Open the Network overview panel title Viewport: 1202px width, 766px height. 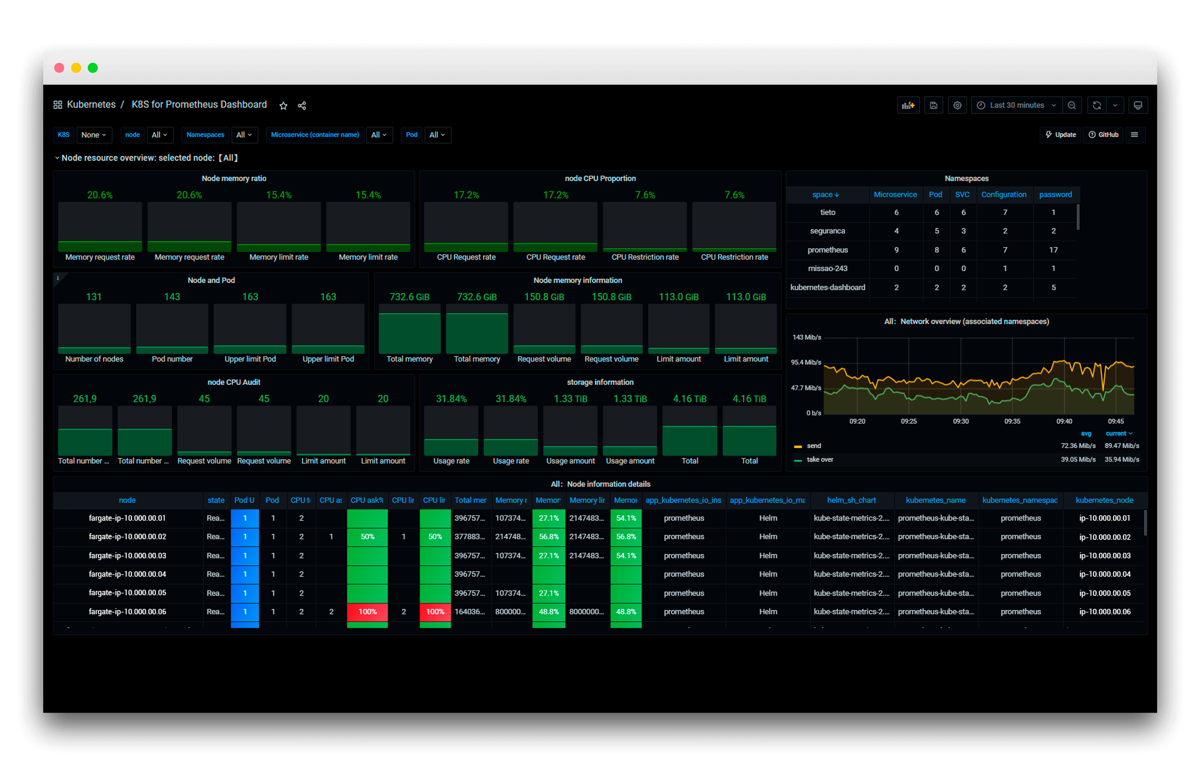pos(966,322)
